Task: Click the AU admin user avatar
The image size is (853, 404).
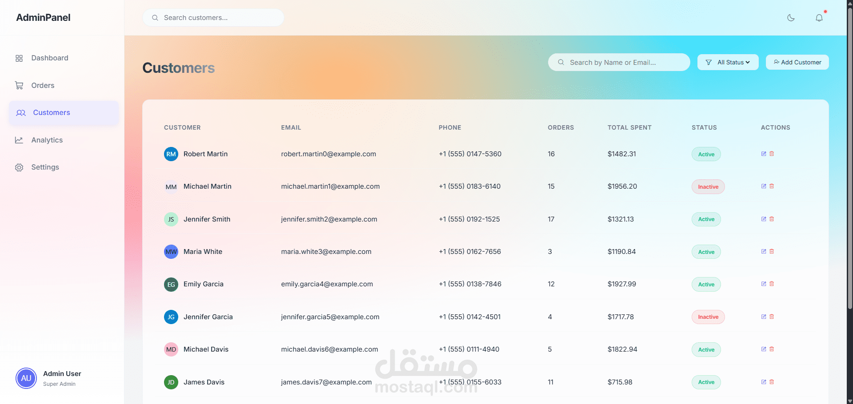Action: (26, 378)
